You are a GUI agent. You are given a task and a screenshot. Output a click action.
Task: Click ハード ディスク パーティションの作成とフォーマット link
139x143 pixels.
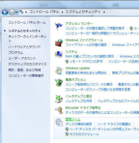tap(104, 129)
